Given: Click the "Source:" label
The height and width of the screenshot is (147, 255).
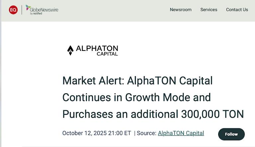Looking at the screenshot, I should click(x=146, y=133).
